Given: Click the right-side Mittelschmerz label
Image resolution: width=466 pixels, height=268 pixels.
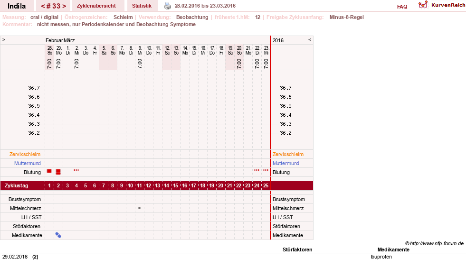Looking at the screenshot, I should click(288, 208).
